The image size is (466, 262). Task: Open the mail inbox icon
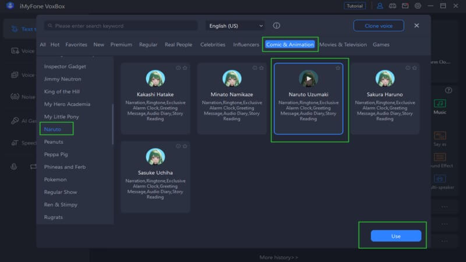(405, 6)
